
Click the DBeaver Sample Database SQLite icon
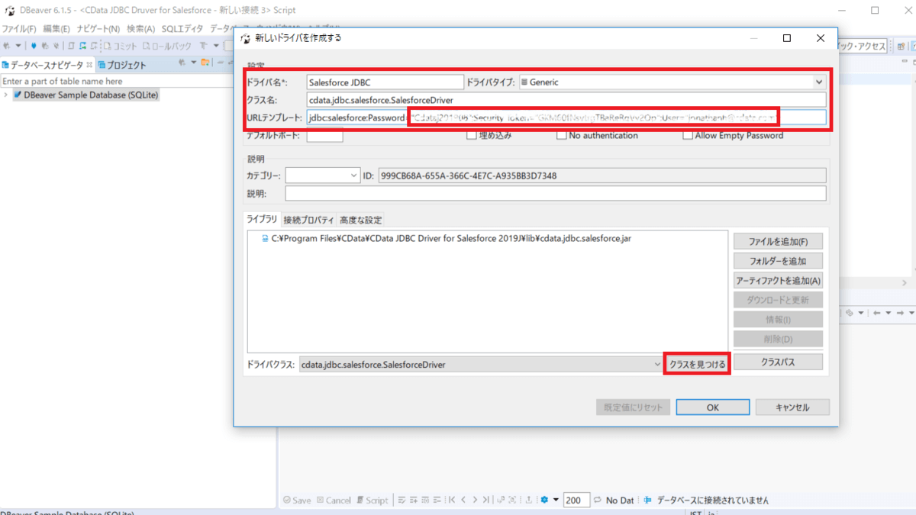tap(18, 95)
